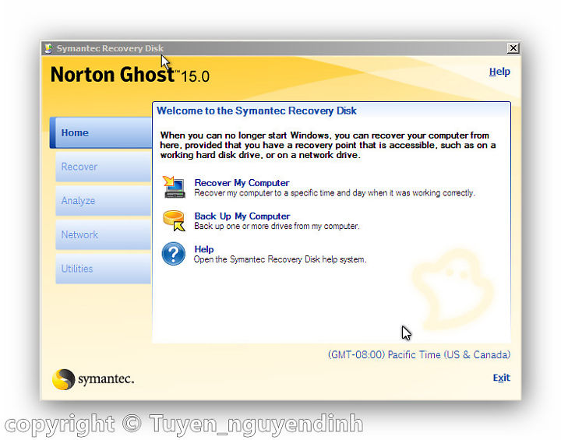This screenshot has width=561, height=440.
Task: Click the text 'Back up one or more drives from my computer.'
Action: [x=277, y=227]
